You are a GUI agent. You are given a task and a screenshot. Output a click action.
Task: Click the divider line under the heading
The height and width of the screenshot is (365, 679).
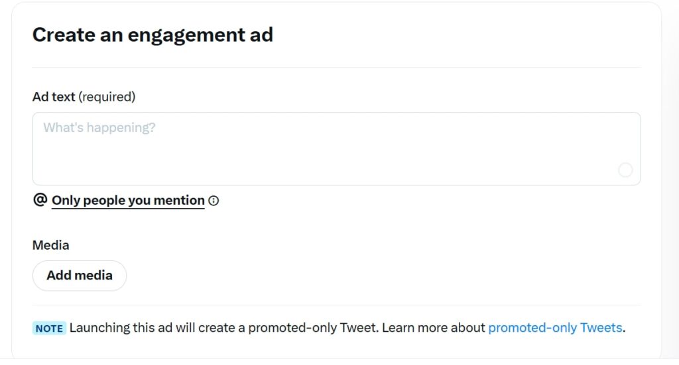tap(336, 68)
